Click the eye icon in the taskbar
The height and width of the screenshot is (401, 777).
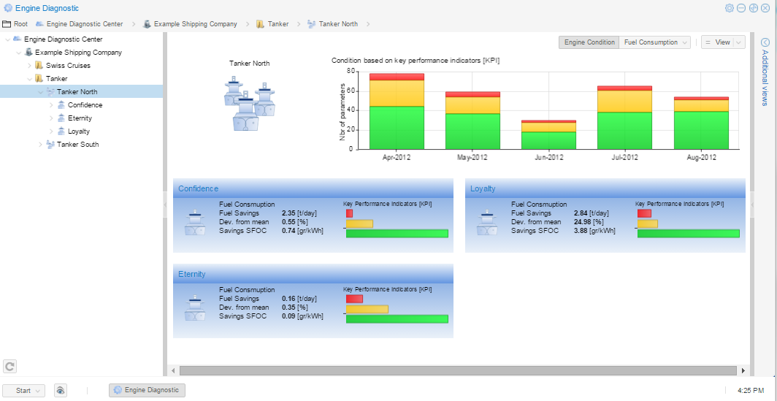click(x=61, y=391)
